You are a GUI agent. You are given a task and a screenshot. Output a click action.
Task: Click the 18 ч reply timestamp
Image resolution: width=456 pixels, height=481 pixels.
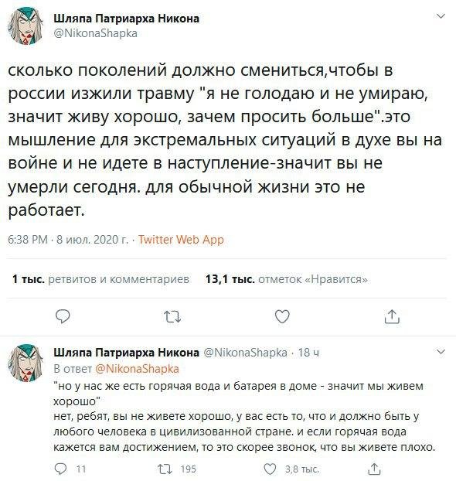pos(308,353)
